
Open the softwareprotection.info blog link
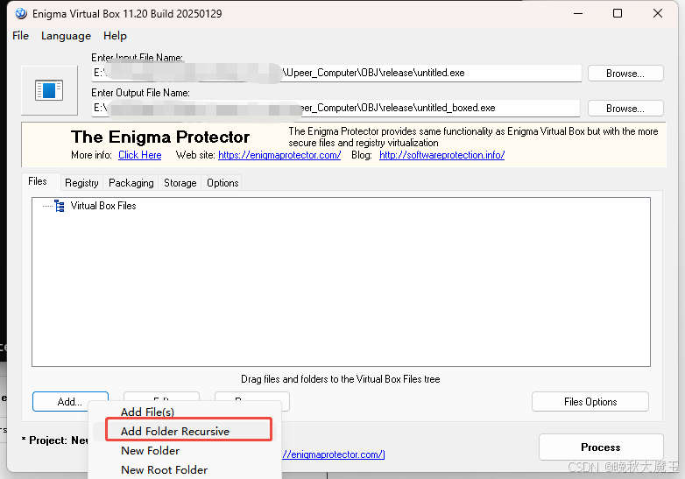tap(441, 155)
